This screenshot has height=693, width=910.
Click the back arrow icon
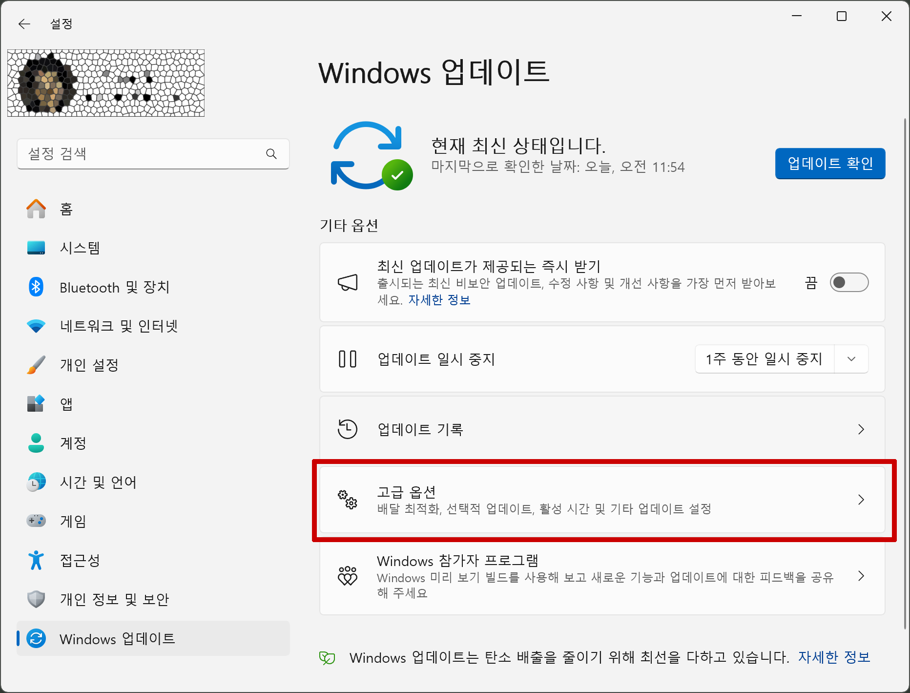pyautogui.click(x=24, y=23)
